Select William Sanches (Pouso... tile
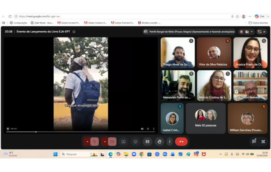Viewport: 271px width, 172px height. [x=248, y=118]
